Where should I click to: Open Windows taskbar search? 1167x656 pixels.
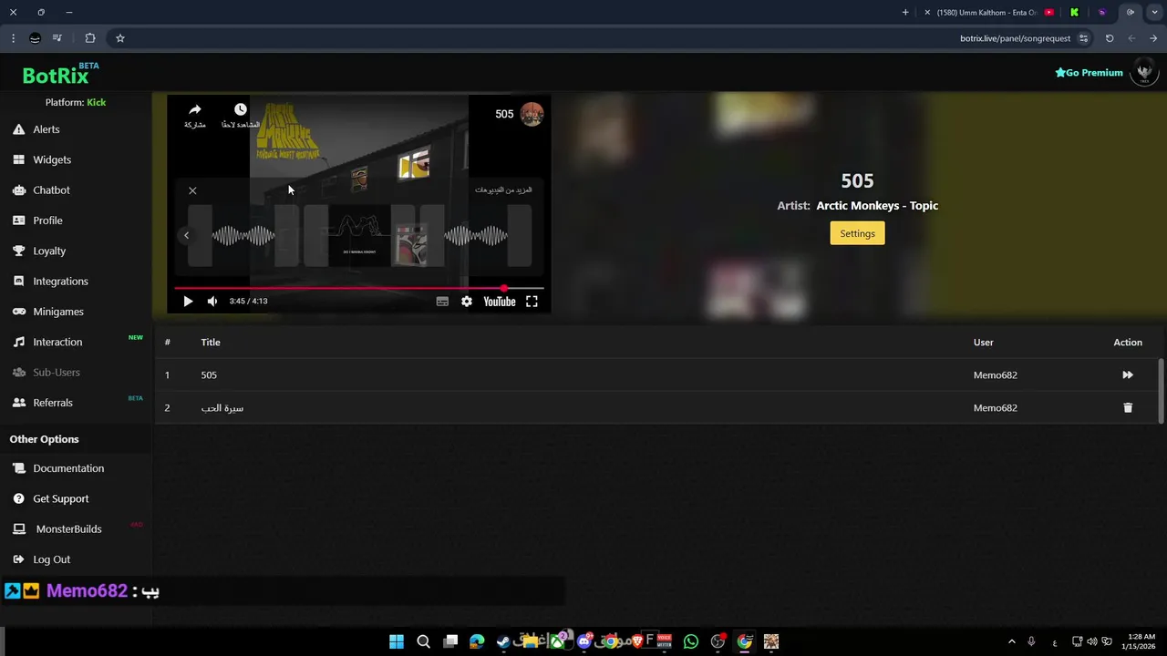tap(423, 641)
